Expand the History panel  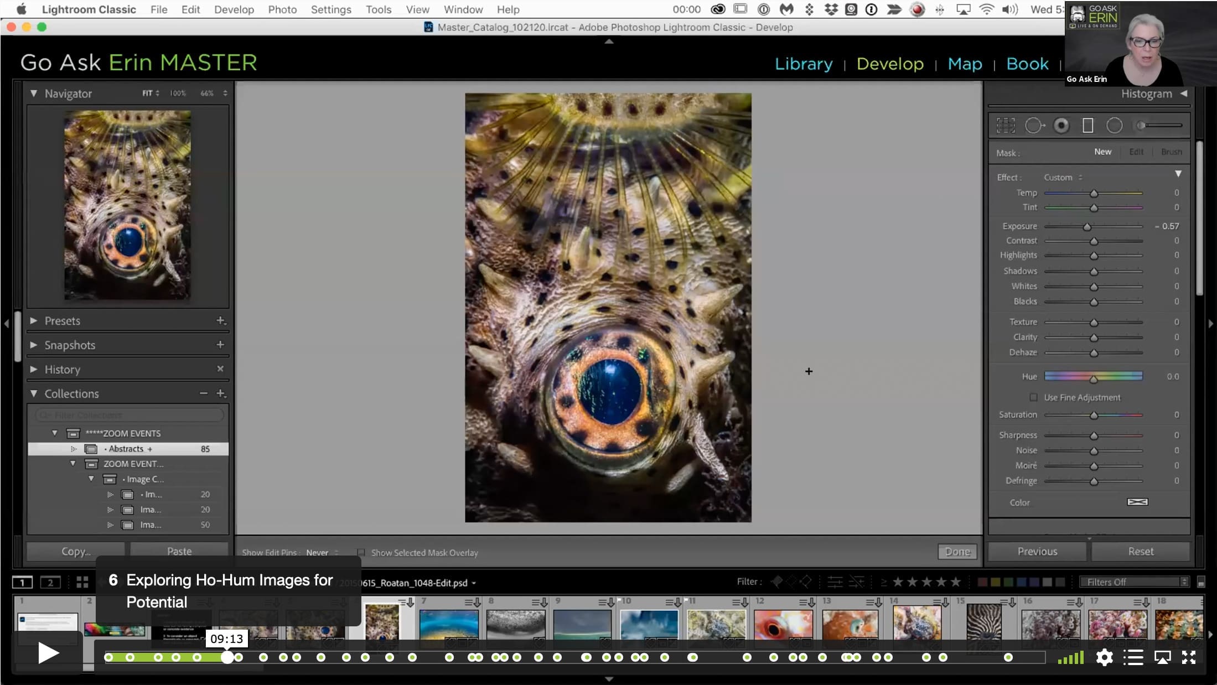[34, 369]
